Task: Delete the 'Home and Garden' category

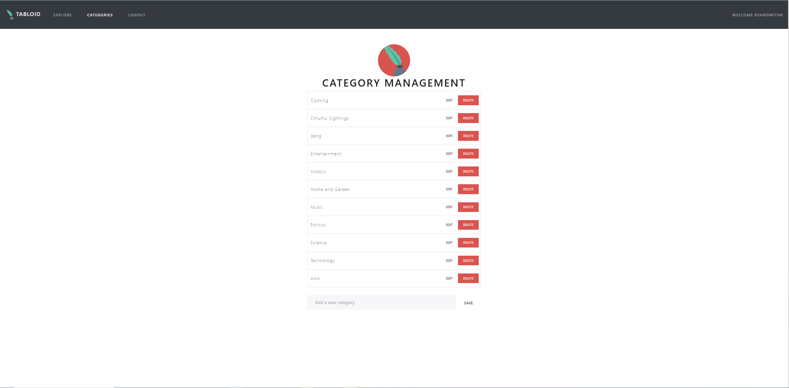Action: pos(468,189)
